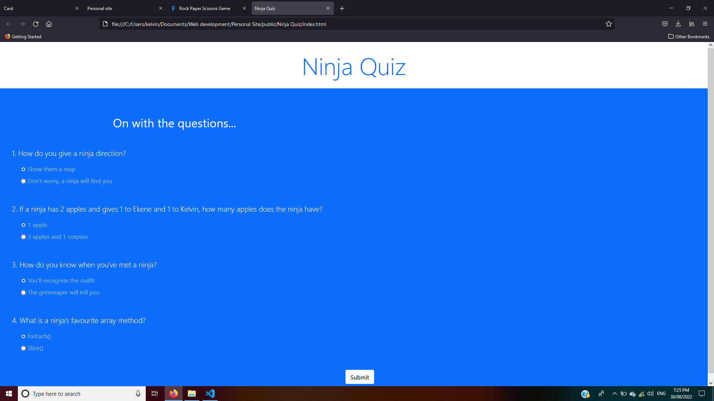The image size is (714, 401).
Task: Switch to the Rock Paper Scissors Game tab
Action: (205, 8)
